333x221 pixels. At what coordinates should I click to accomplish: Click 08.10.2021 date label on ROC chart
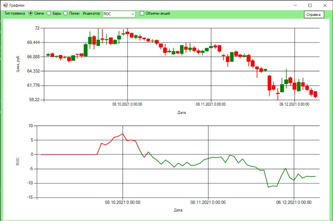click(122, 202)
